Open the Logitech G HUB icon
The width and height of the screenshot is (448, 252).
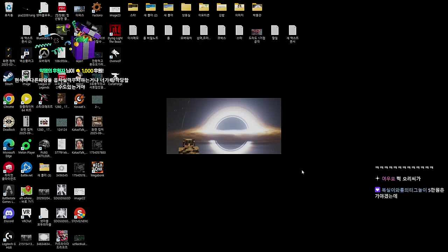(9, 236)
